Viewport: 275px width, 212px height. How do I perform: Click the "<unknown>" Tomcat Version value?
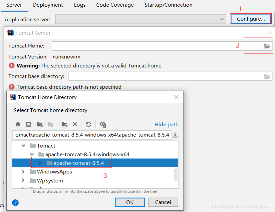tap(66, 57)
